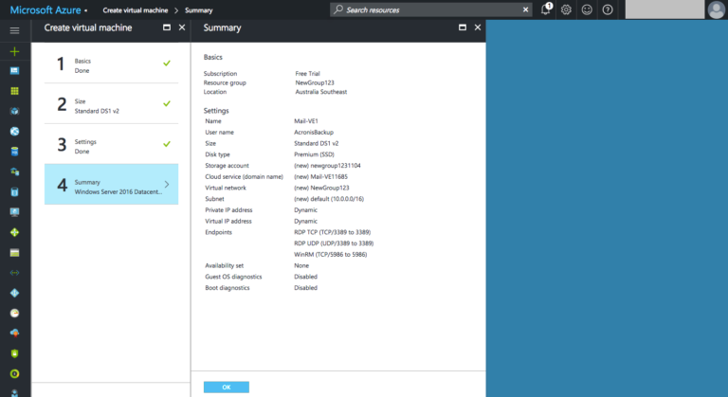The height and width of the screenshot is (397, 728).
Task: Click Guest OS diagnostics Disabled value
Action: 305,277
